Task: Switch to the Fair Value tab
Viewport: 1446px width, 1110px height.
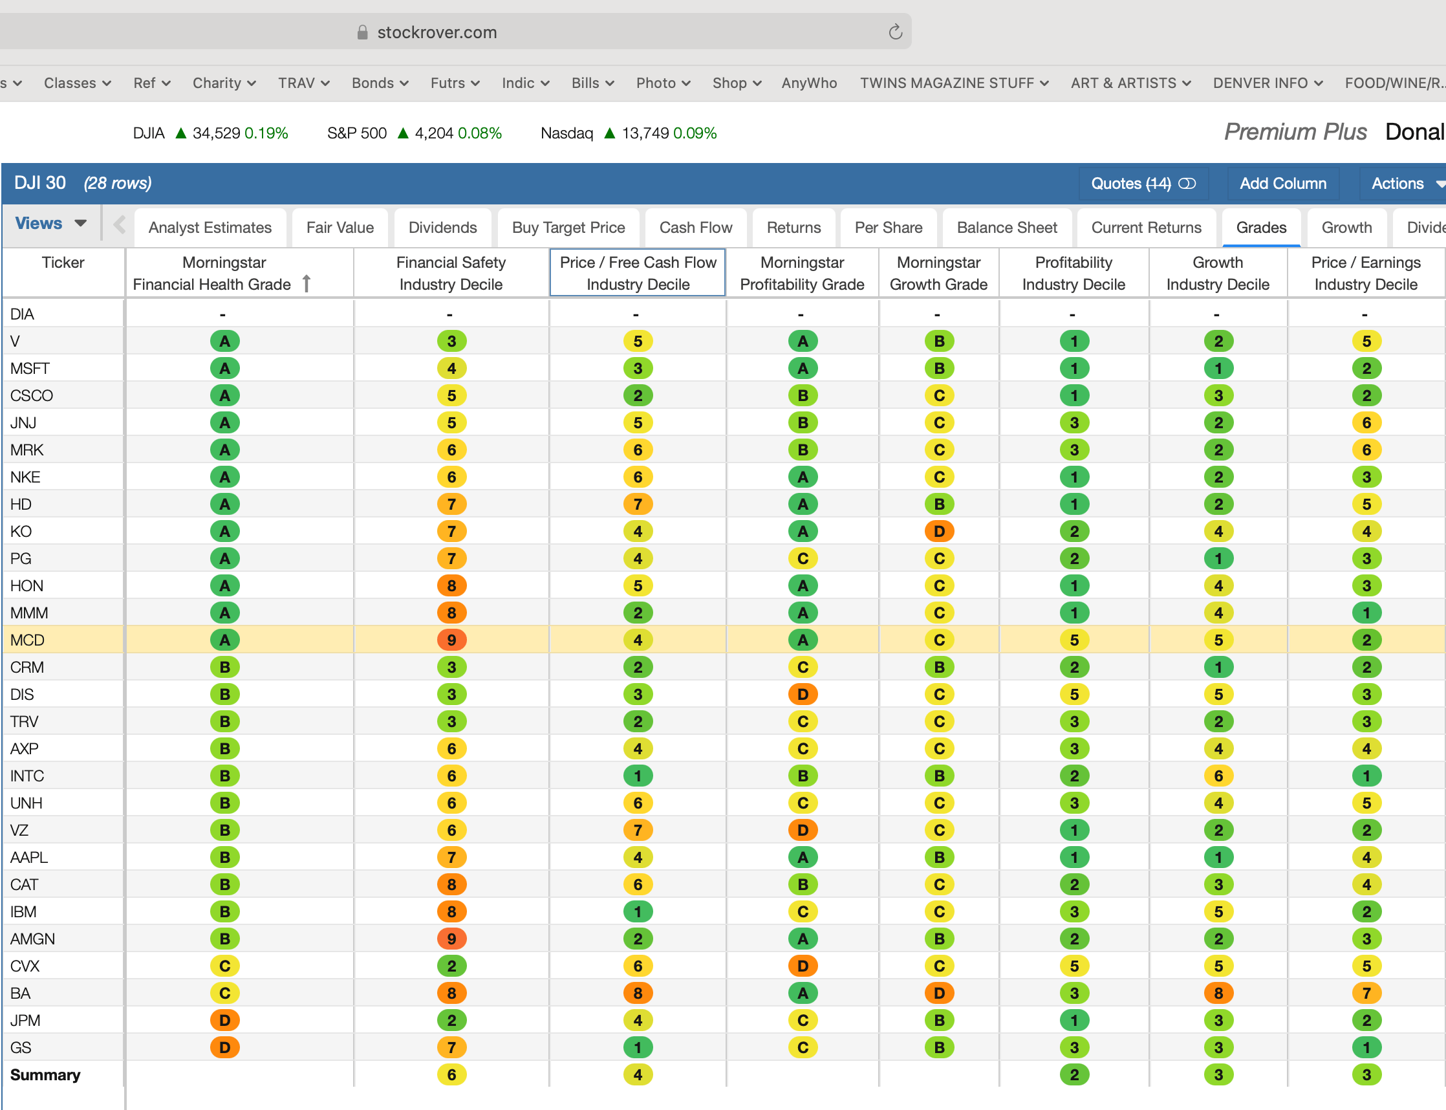Action: (340, 227)
